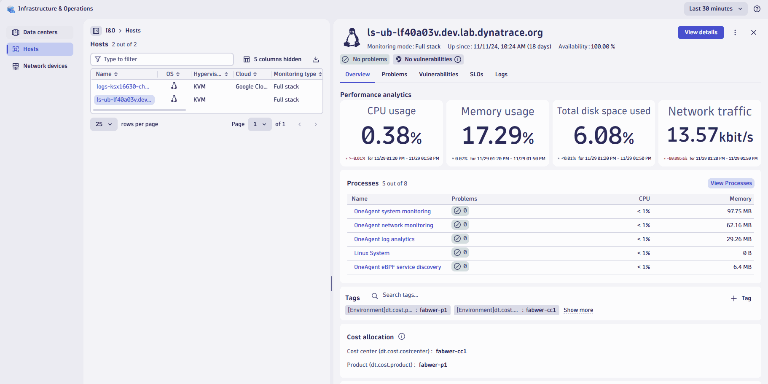Open the page number 1 dropdown
Viewport: 768px width, 384px height.
tap(260, 124)
